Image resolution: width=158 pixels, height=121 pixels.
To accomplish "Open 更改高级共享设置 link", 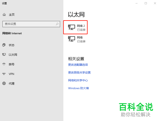I will coord(79,72).
